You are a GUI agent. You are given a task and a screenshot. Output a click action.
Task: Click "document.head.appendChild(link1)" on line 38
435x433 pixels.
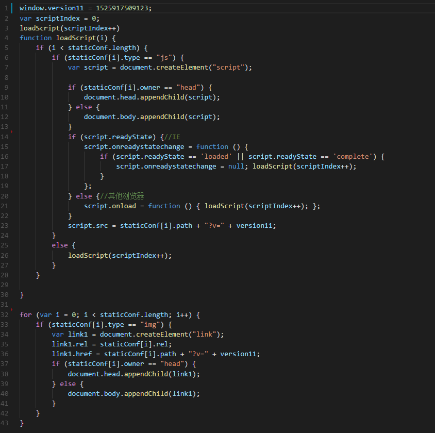point(132,374)
